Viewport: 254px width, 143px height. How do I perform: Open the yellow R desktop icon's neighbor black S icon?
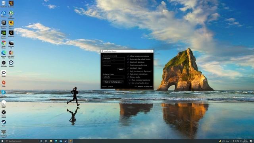[11, 34]
